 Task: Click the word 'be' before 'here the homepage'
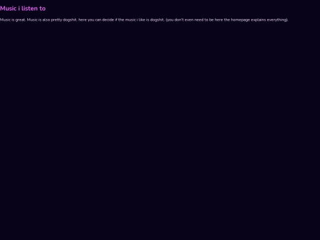point(211,20)
